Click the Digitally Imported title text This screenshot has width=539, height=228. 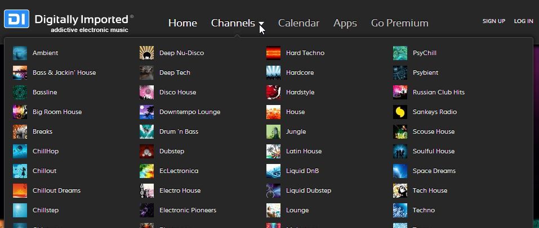coord(82,19)
